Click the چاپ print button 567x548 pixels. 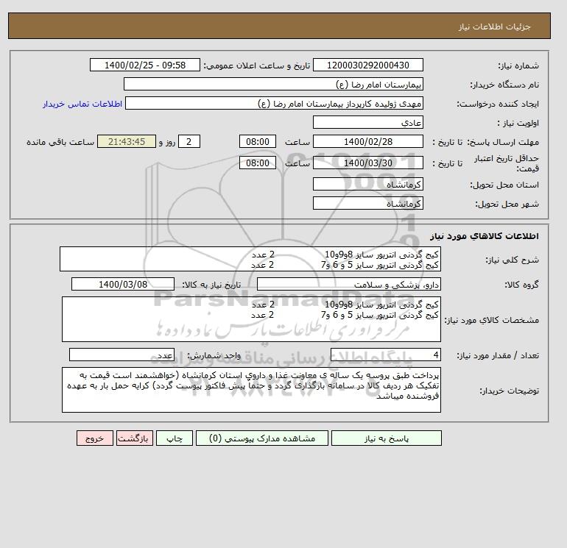(x=175, y=438)
